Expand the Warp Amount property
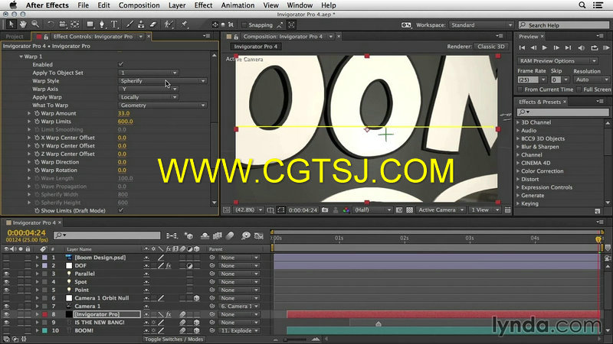Viewport: 613px width, 344px height. [x=29, y=113]
